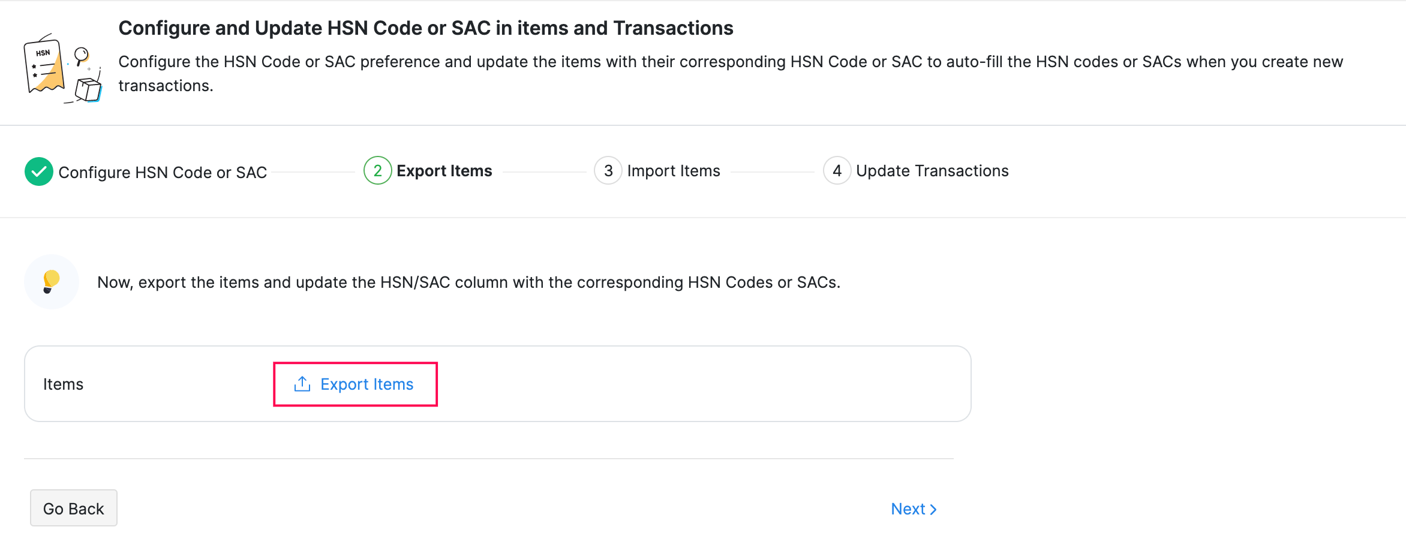
Task: Click the step 4 circle number
Action: [837, 171]
